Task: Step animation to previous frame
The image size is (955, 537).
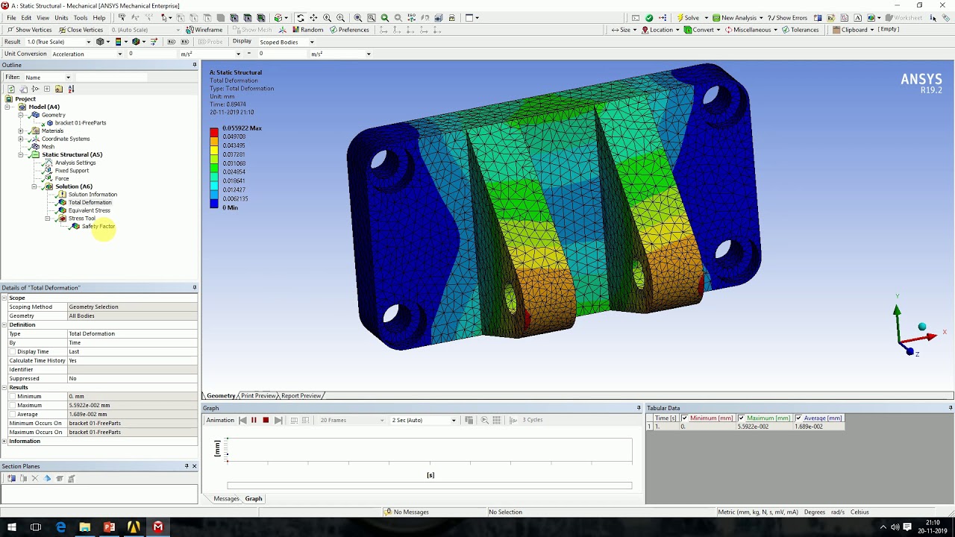Action: pos(242,420)
